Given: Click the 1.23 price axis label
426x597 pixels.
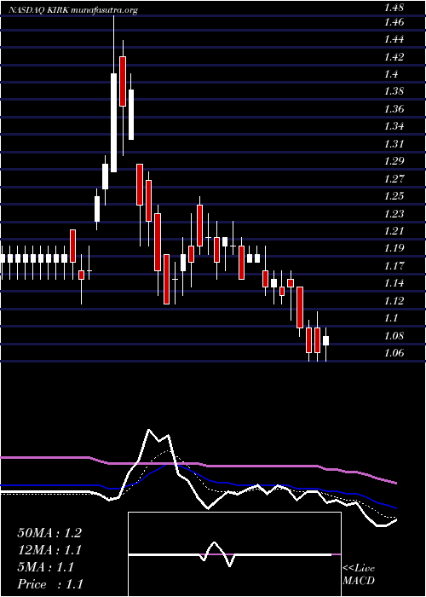Looking at the screenshot, I should [394, 213].
